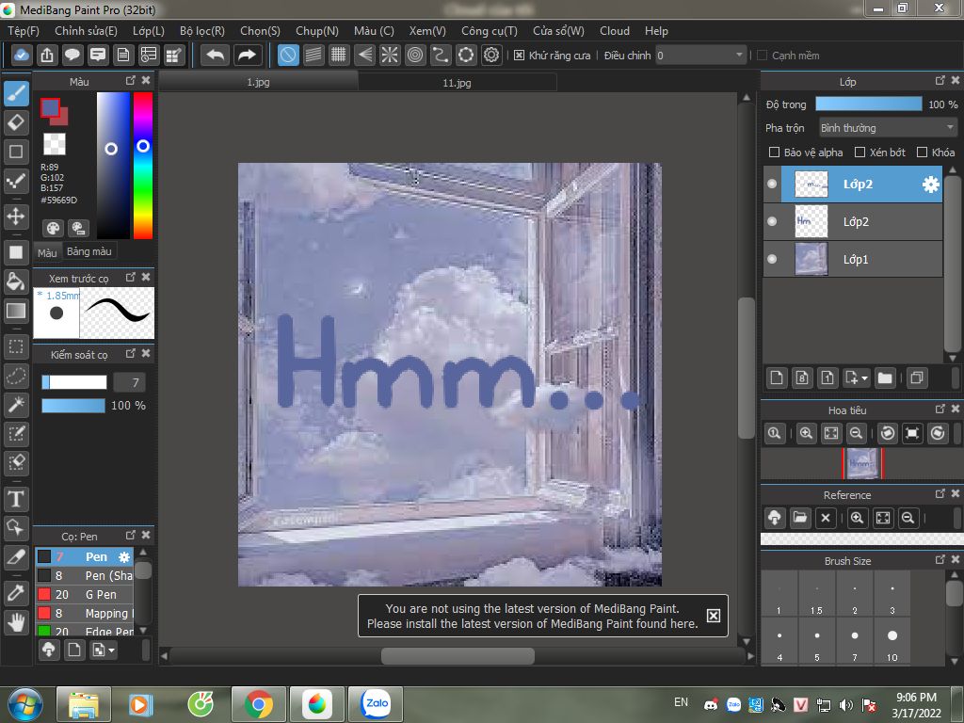Viewport: 964px width, 723px height.
Task: Hide the Lớp1 layer
Action: 772,259
